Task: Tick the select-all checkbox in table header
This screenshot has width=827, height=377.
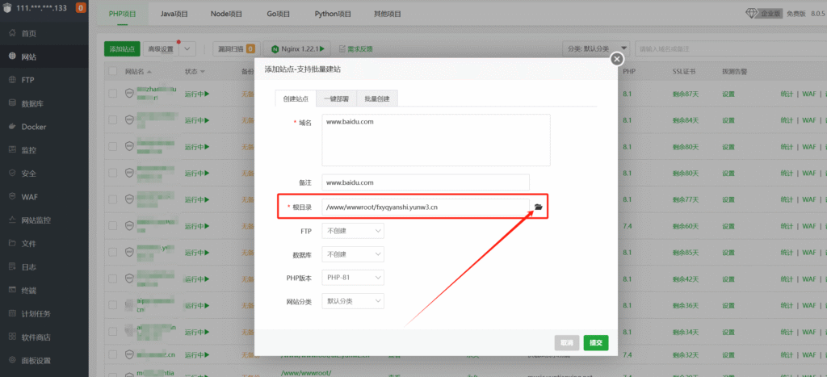Action: click(x=112, y=71)
